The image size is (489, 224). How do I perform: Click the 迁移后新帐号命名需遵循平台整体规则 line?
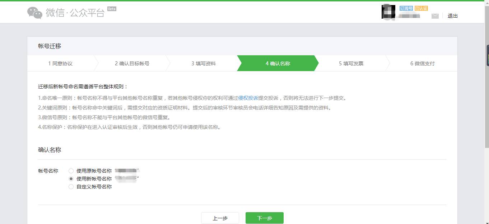(83, 87)
